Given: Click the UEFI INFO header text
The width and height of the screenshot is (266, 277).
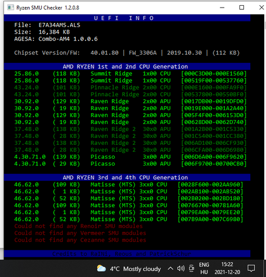Looking at the screenshot, I should (124, 18).
